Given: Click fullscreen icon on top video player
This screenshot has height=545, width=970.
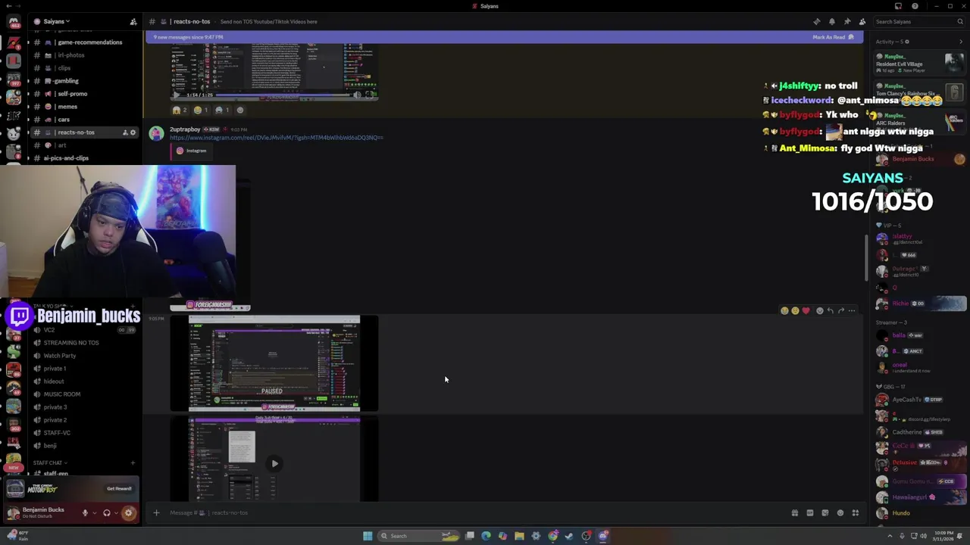Looking at the screenshot, I should 370,95.
